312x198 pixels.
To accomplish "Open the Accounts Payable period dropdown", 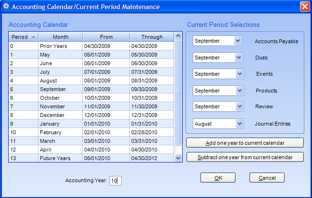I will (x=238, y=41).
